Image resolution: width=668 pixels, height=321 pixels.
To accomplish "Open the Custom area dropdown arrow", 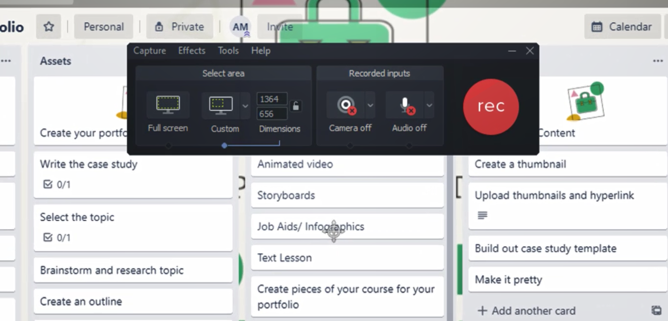I will click(x=245, y=105).
